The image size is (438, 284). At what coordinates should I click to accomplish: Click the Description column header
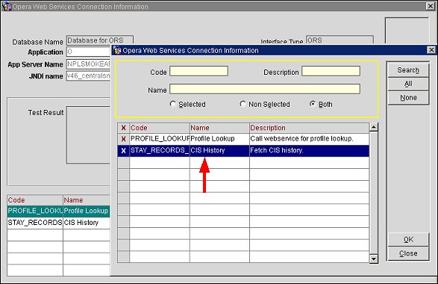[309, 128]
